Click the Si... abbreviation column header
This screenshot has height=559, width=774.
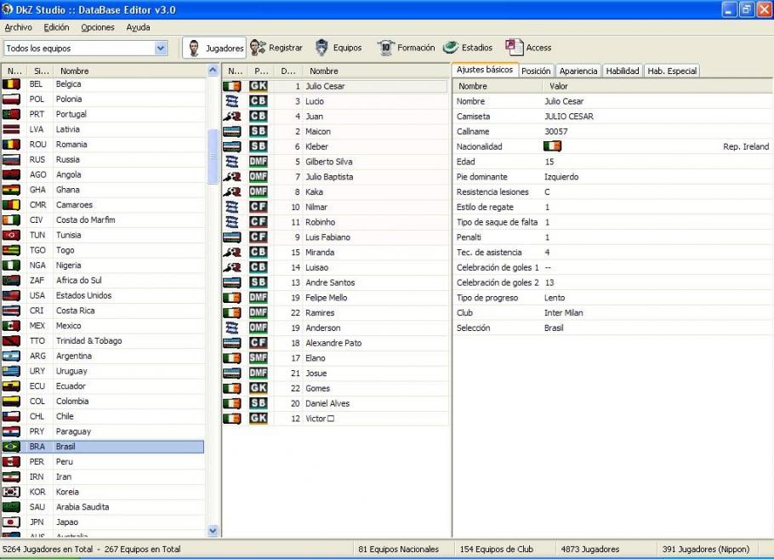coord(41,71)
